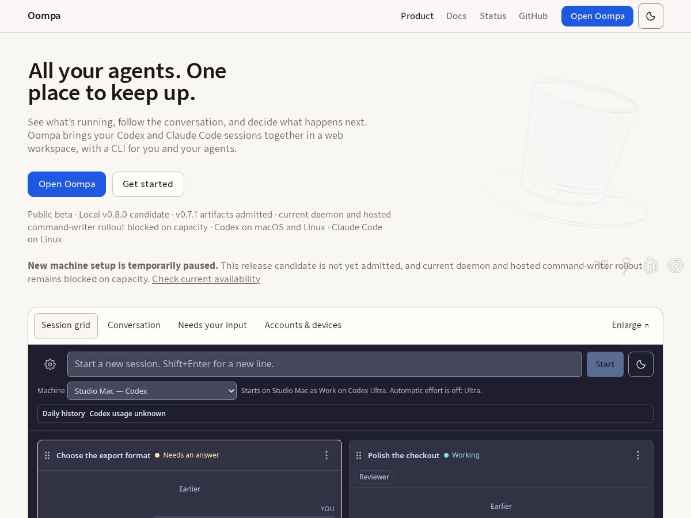Click the hero Open Oompa button

(x=67, y=184)
